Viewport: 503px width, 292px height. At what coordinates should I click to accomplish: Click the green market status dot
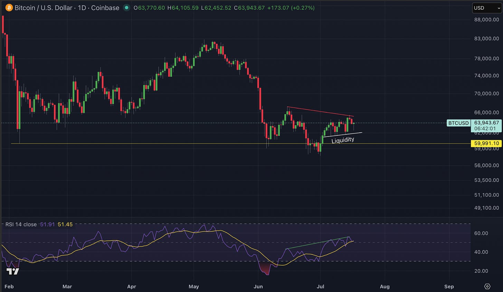click(x=126, y=8)
